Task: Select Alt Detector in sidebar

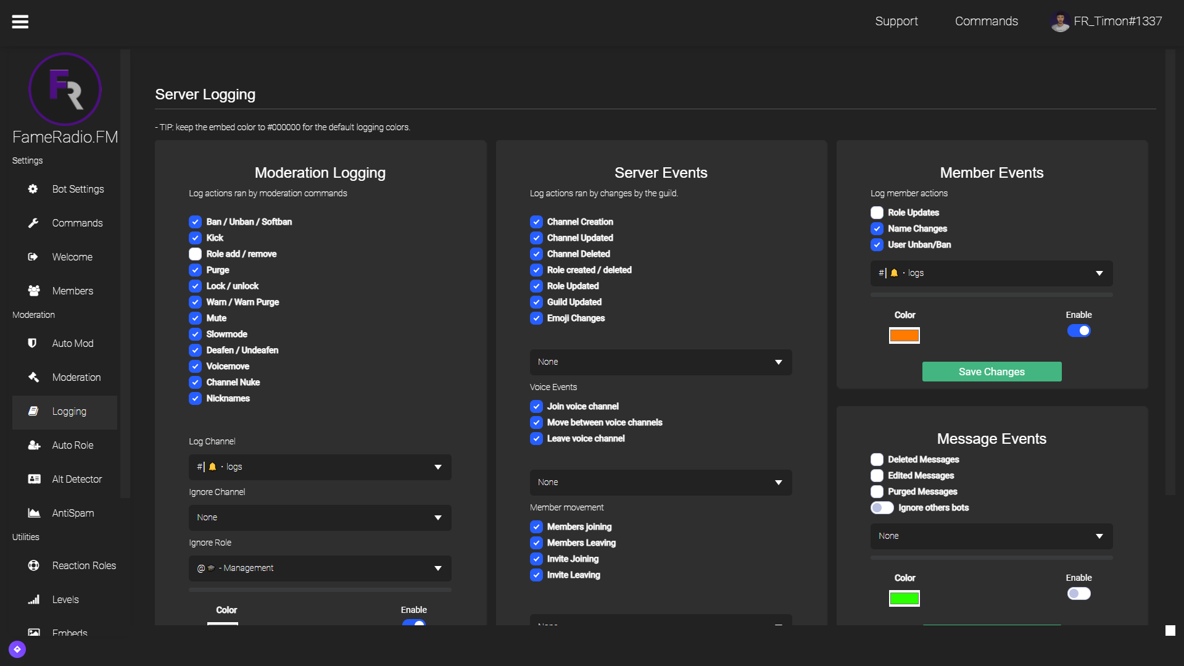Action: (x=65, y=479)
